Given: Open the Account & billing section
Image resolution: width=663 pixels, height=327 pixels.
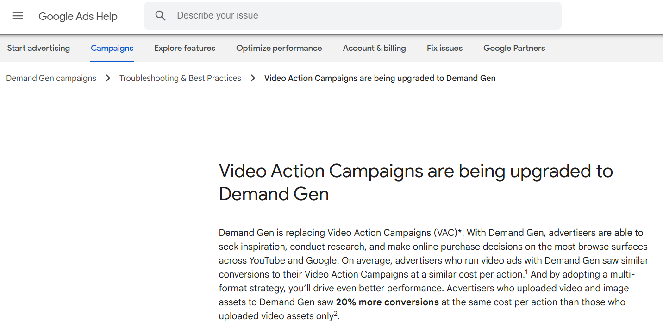Looking at the screenshot, I should coord(374,48).
